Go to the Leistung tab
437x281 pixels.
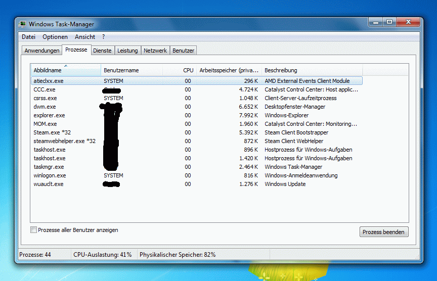pos(127,51)
